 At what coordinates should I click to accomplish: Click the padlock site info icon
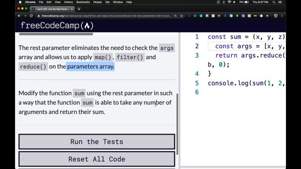(39, 16)
